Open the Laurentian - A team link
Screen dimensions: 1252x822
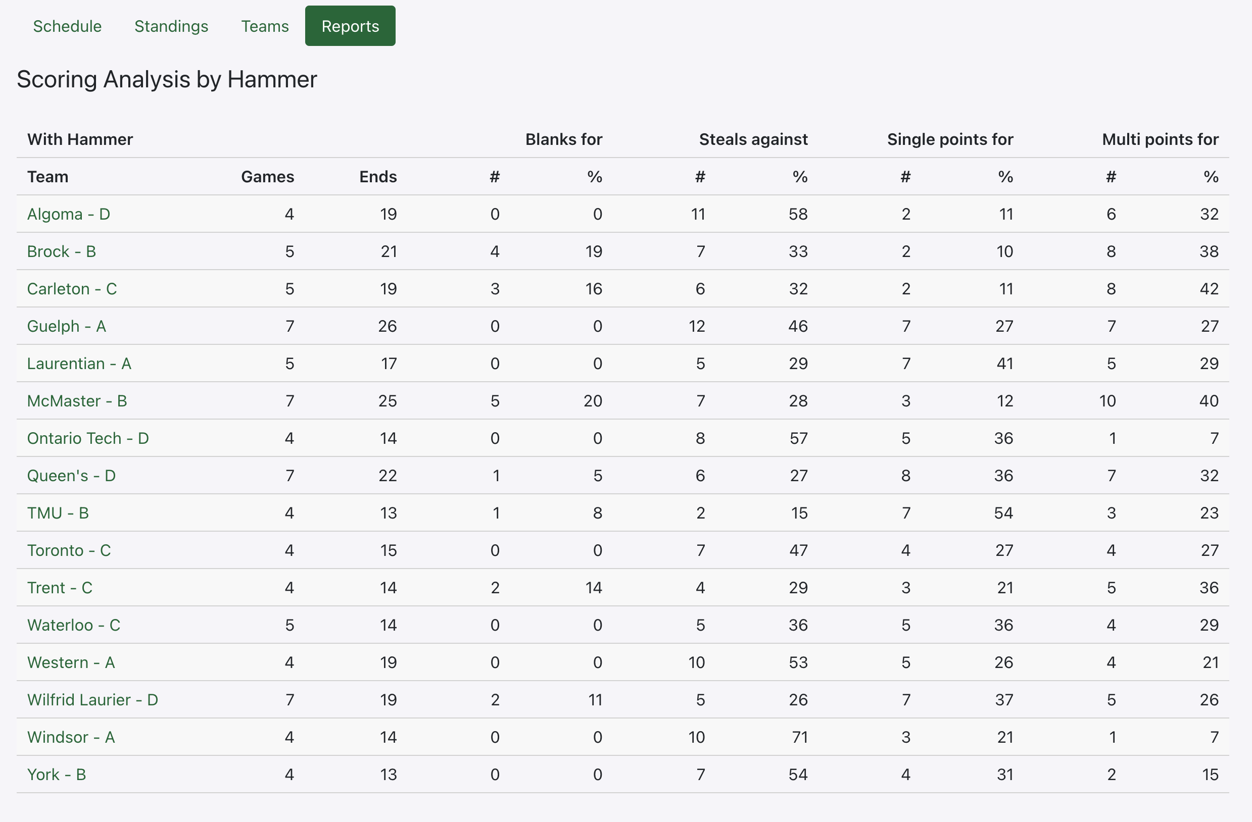tap(79, 363)
